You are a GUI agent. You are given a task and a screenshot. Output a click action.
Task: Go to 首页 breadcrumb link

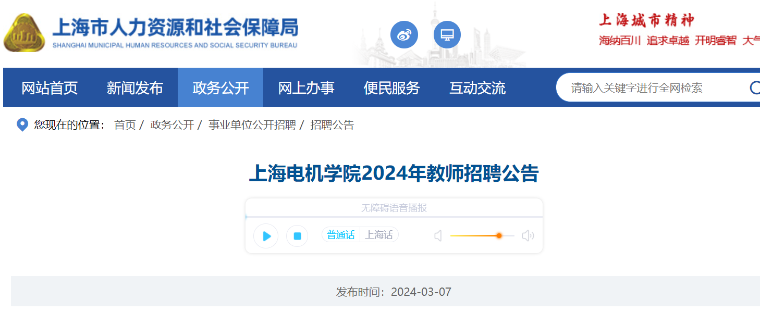(125, 125)
